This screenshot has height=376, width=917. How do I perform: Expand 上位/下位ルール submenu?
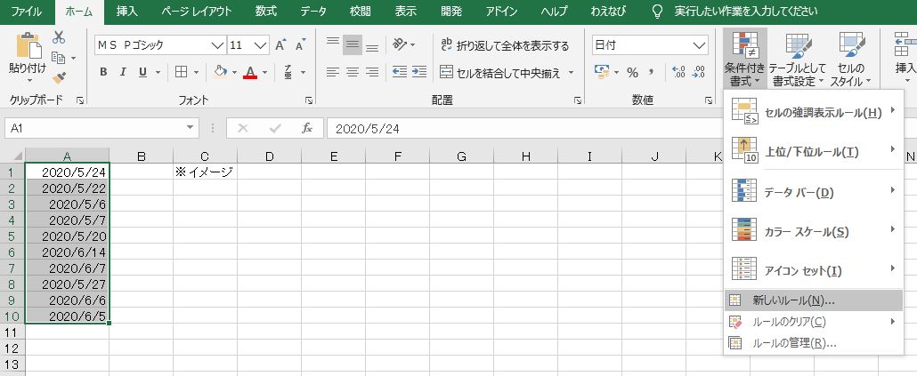pos(814,152)
